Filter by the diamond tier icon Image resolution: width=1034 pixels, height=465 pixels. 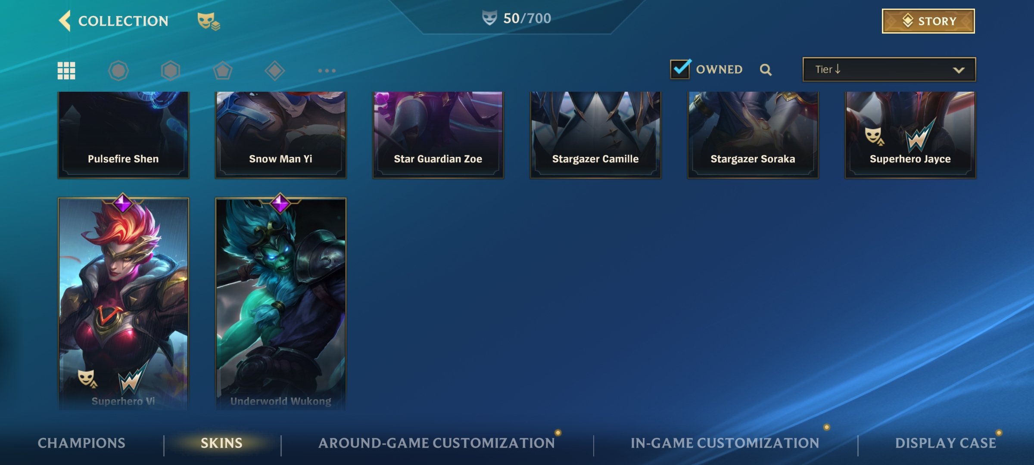275,71
